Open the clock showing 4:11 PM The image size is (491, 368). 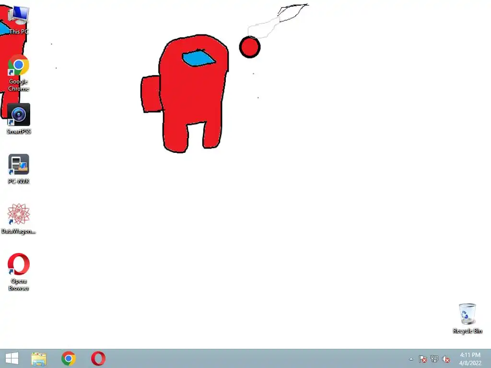click(x=470, y=359)
